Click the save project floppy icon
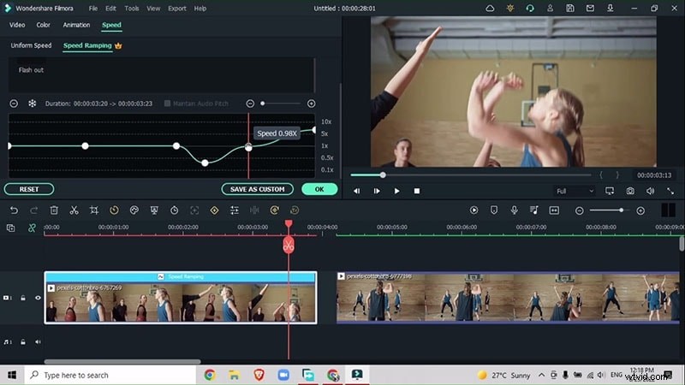The image size is (685, 385). coord(570,9)
